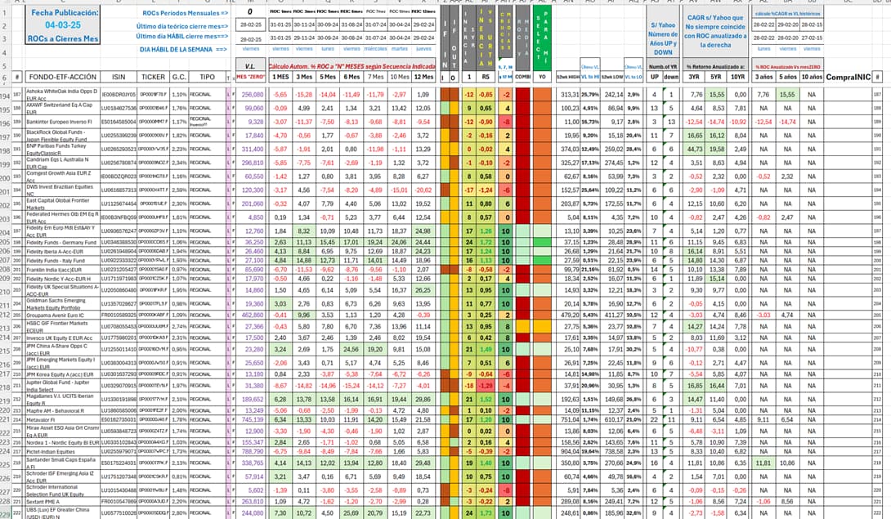Click the fund 'Groupama Avenir Euro IC'

[x=55, y=315]
